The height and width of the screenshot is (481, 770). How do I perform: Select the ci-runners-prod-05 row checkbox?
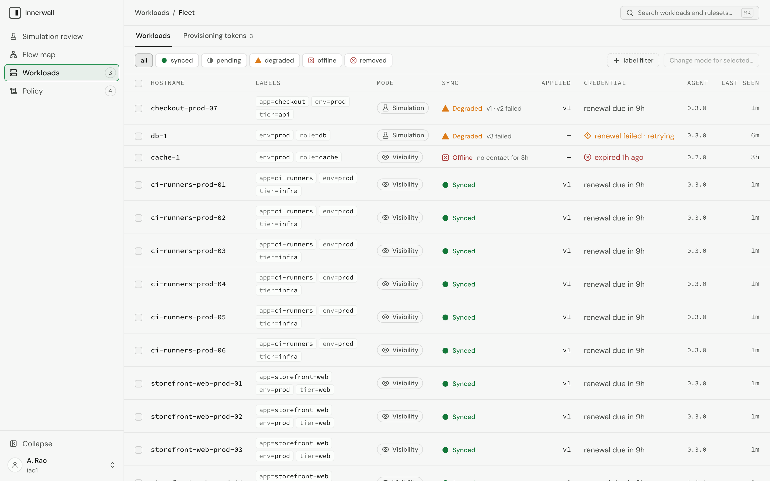pyautogui.click(x=138, y=317)
